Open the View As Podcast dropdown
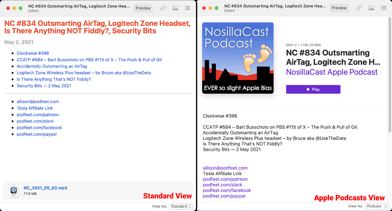 click(x=377, y=207)
